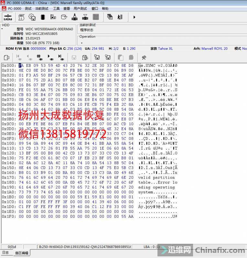Click the exit walking-figure icon
Image resolution: width=247 pixels, height=258 pixels.
pos(120,17)
